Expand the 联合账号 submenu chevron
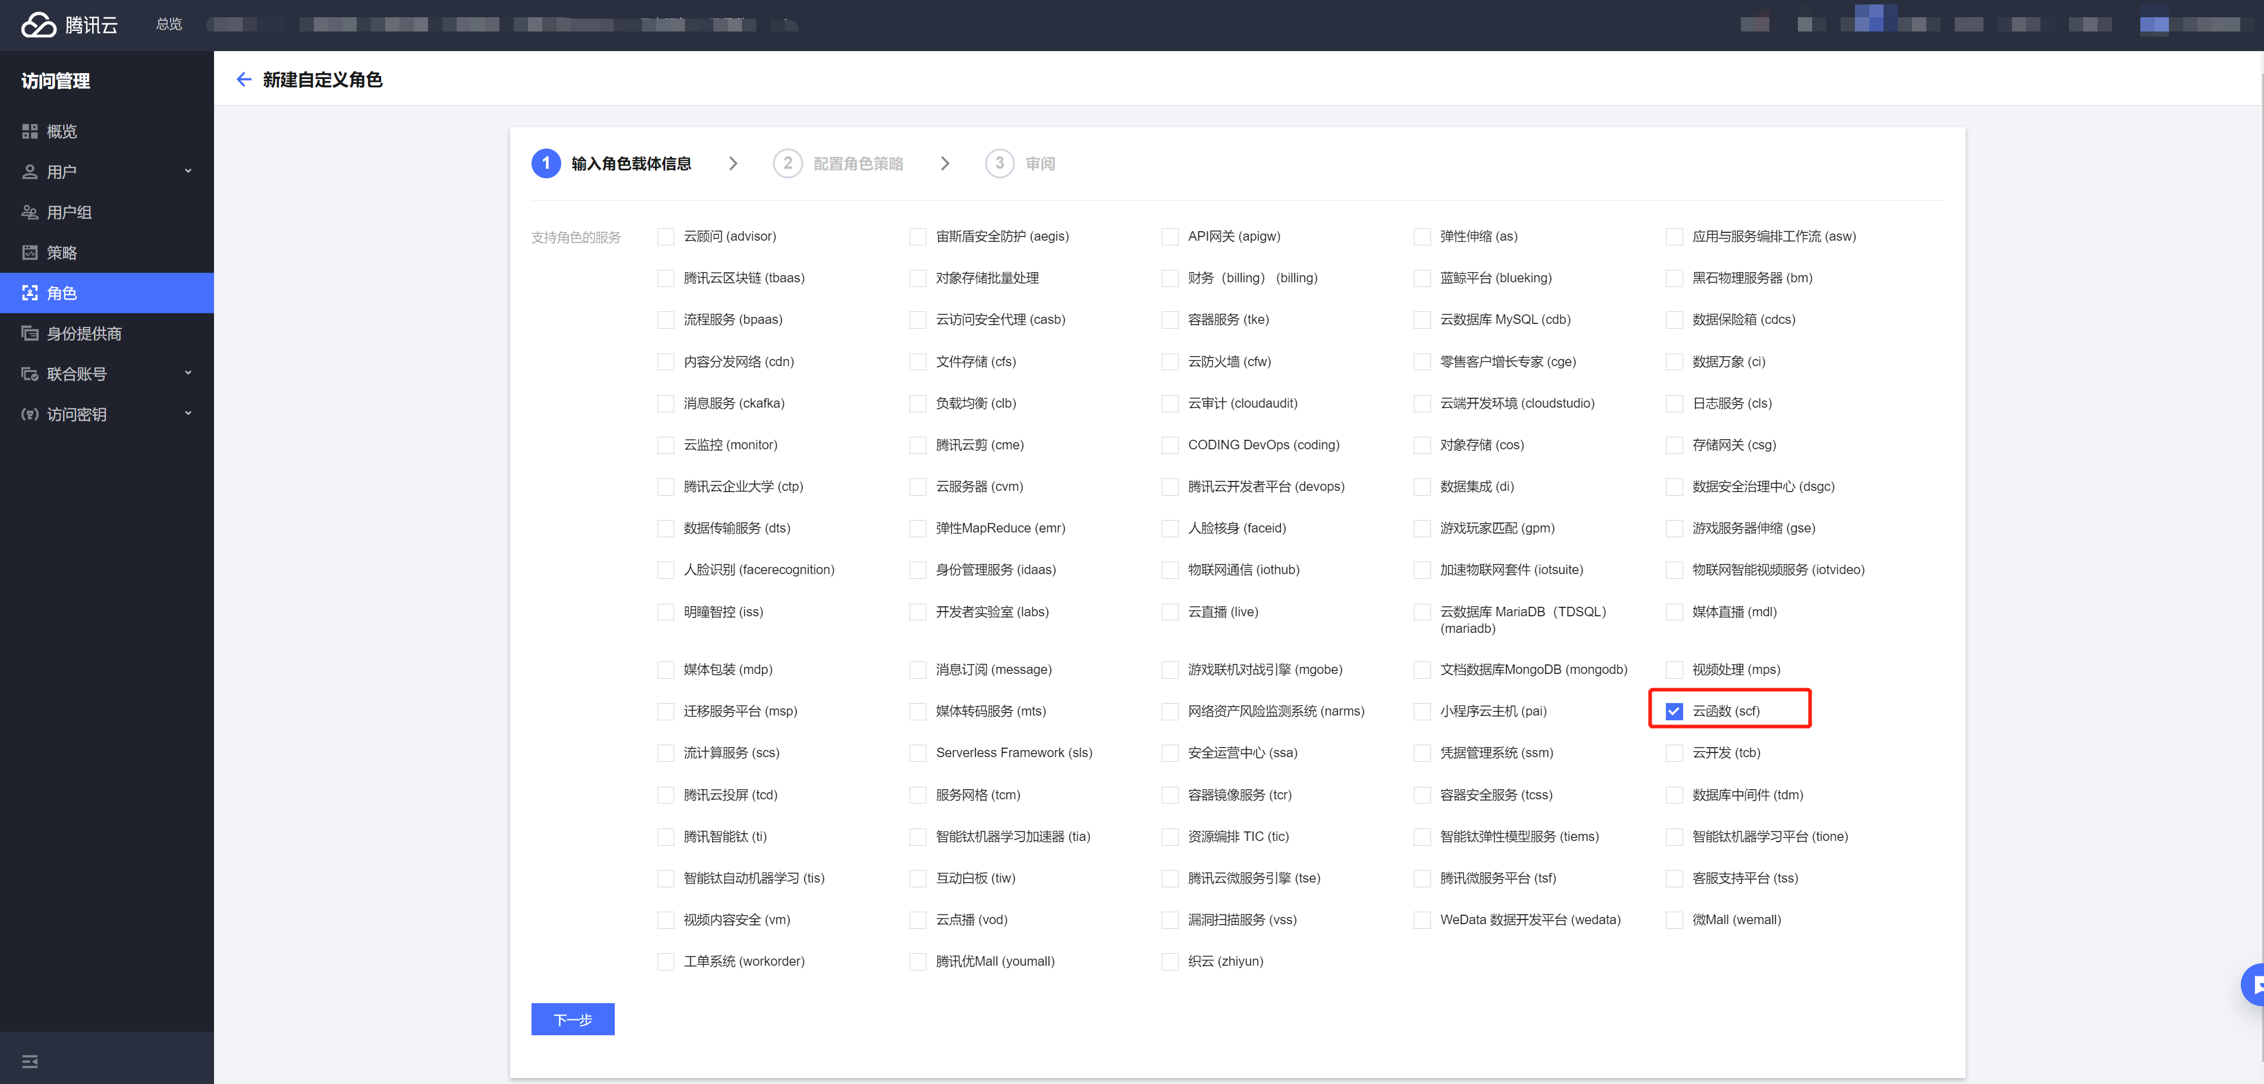 [188, 373]
